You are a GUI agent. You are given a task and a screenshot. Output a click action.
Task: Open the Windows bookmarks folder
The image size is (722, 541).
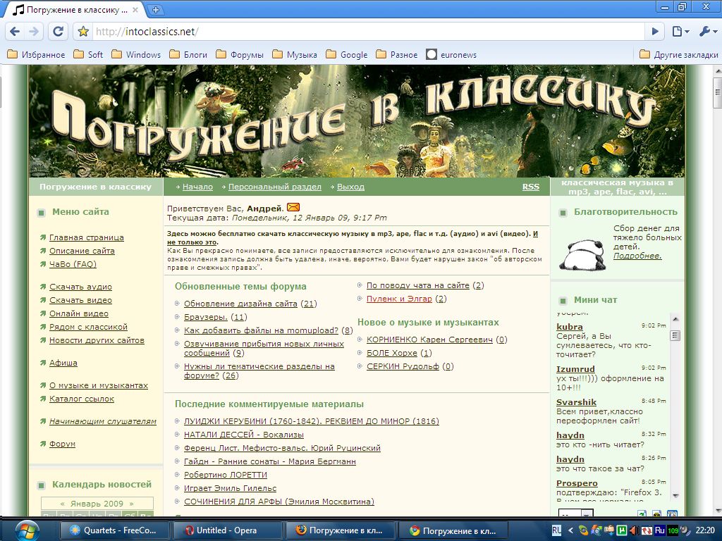point(136,55)
